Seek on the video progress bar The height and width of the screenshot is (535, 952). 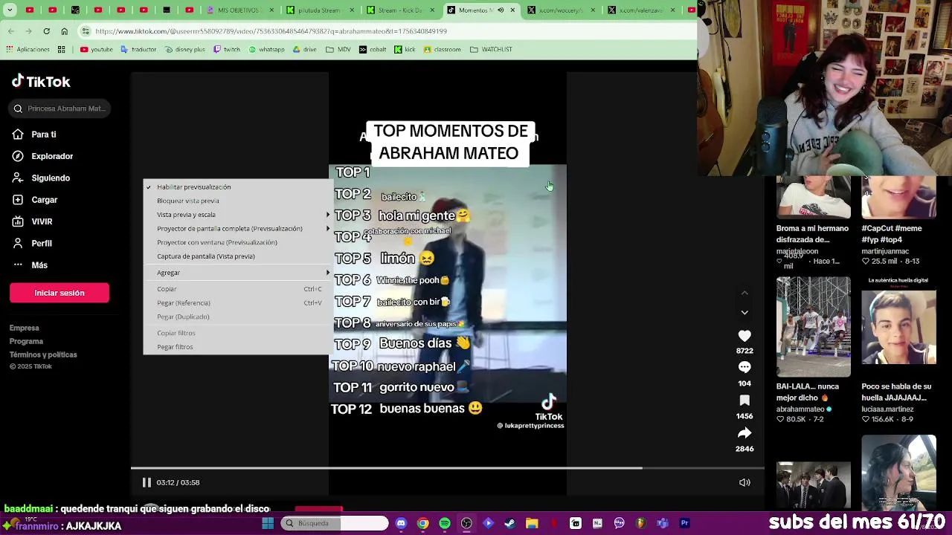coord(448,468)
